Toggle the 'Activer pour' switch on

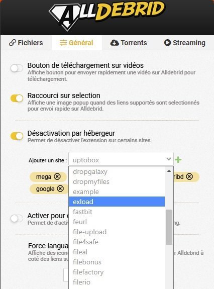(x=17, y=219)
